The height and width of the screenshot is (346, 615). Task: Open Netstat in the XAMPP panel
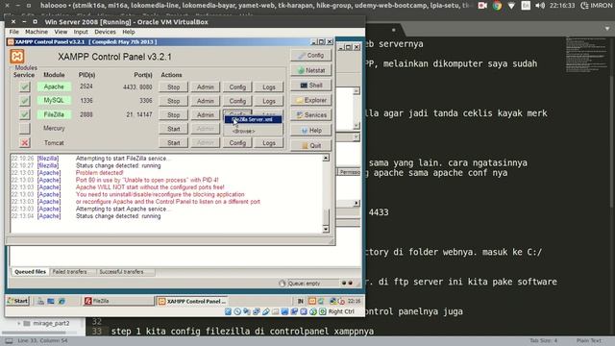(311, 70)
